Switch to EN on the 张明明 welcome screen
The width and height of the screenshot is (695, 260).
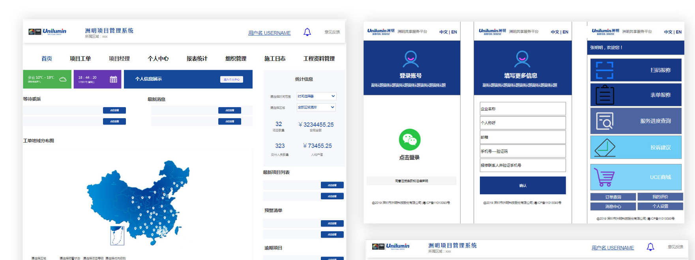(679, 32)
